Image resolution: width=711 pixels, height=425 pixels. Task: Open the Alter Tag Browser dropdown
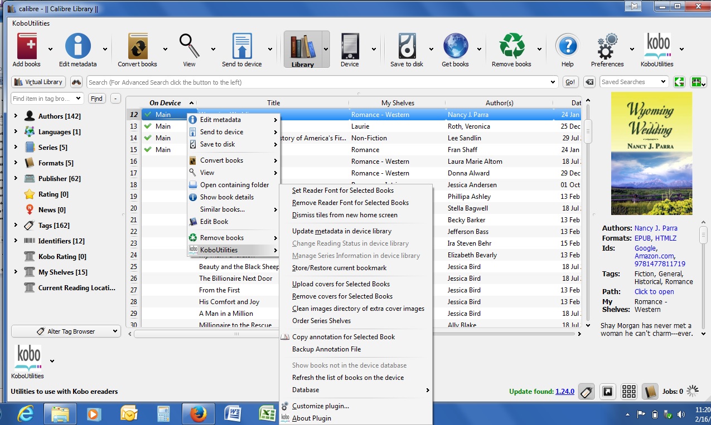point(66,331)
